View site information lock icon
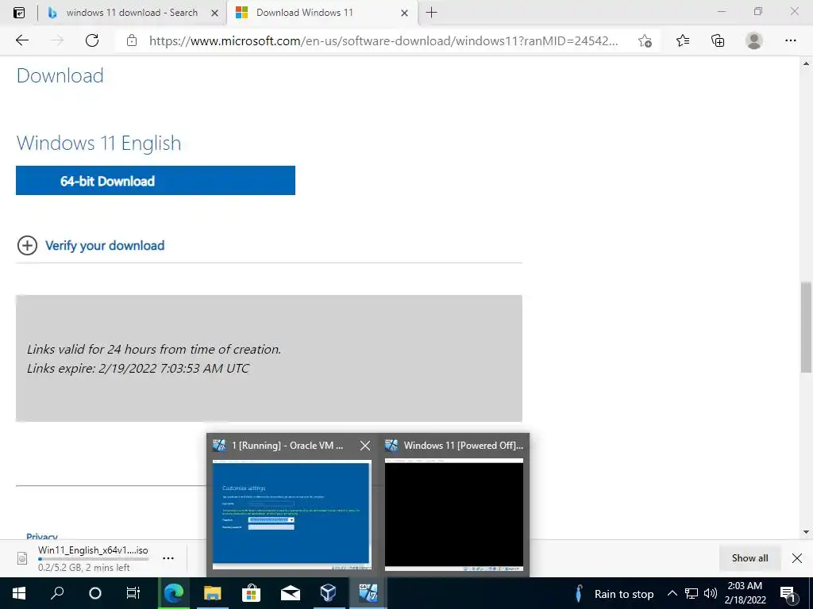Viewport: 813px width, 609px height. (x=132, y=40)
